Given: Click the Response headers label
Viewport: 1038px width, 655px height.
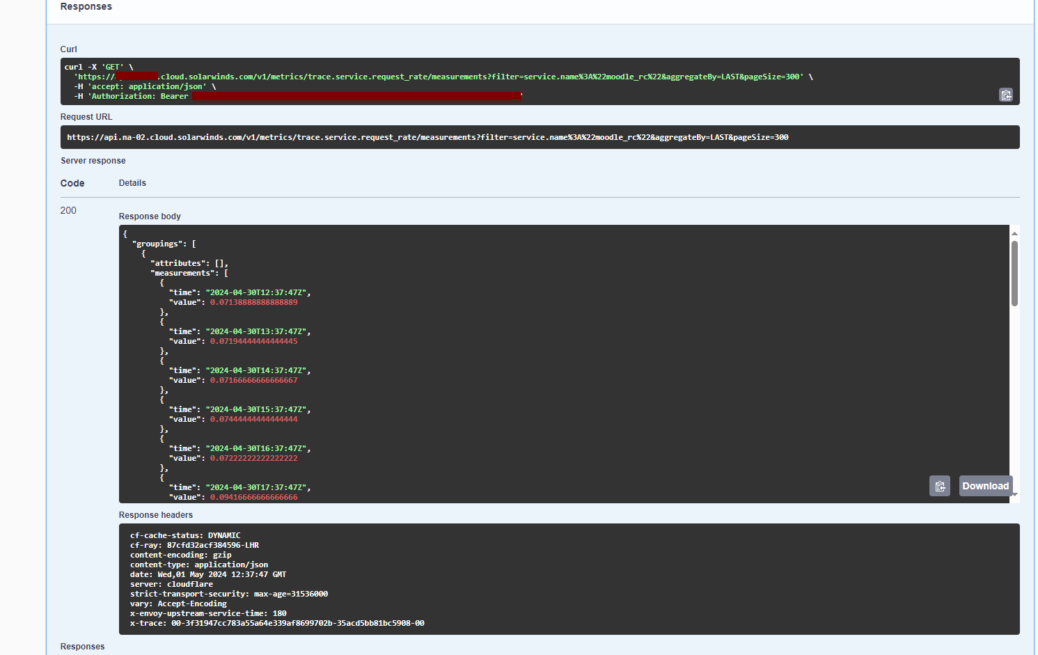Looking at the screenshot, I should tap(156, 515).
